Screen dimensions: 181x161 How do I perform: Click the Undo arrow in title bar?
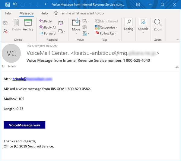point(15,5)
